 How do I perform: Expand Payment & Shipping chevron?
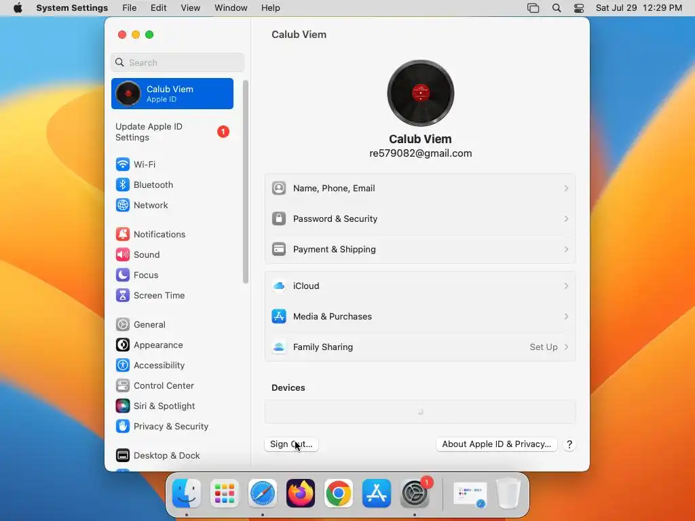pyautogui.click(x=567, y=250)
